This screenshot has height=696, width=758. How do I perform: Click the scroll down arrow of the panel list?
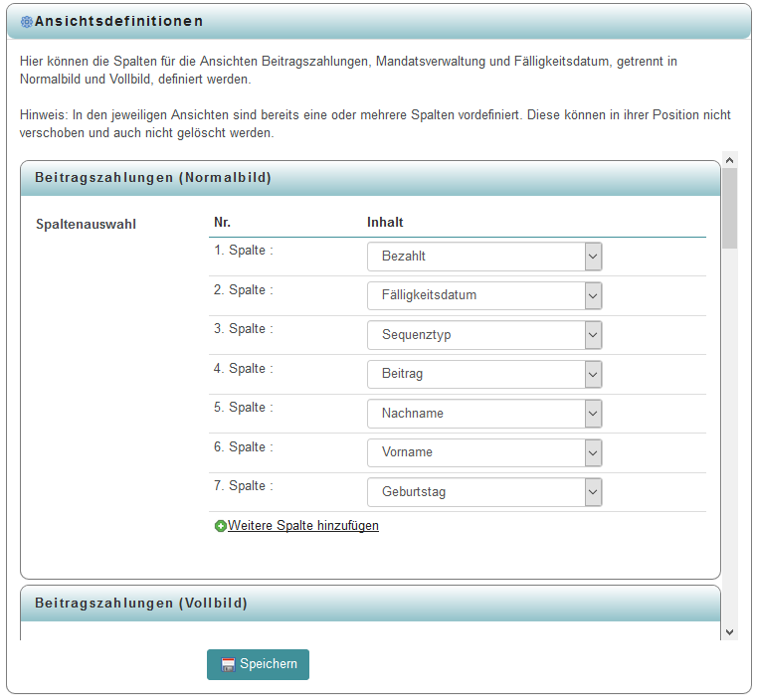(729, 631)
